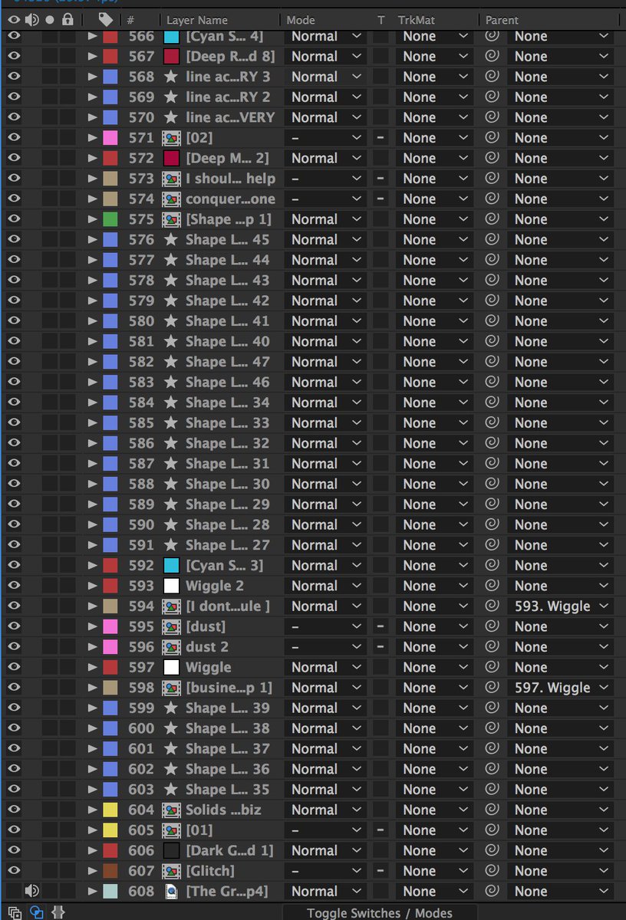
Task: Expand layer 574 'conquer...one' twirl arrow
Action: click(92, 199)
